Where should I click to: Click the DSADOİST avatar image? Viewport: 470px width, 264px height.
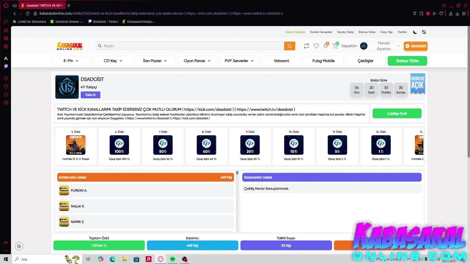tap(67, 87)
